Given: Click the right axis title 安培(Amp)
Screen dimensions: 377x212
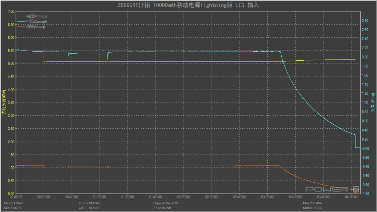Looking at the screenshot, I should (x=373, y=103).
